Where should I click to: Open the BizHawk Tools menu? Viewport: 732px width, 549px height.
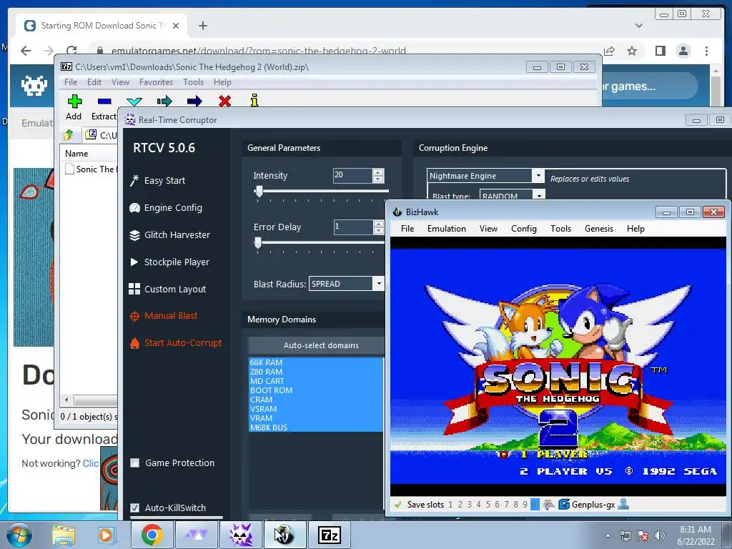(x=560, y=229)
